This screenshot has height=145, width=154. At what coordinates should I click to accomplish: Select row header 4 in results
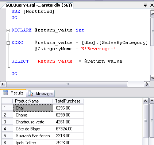coord(7,129)
